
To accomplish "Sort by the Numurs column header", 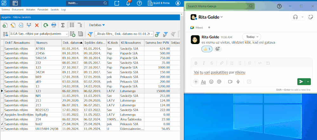I will (48, 42).
